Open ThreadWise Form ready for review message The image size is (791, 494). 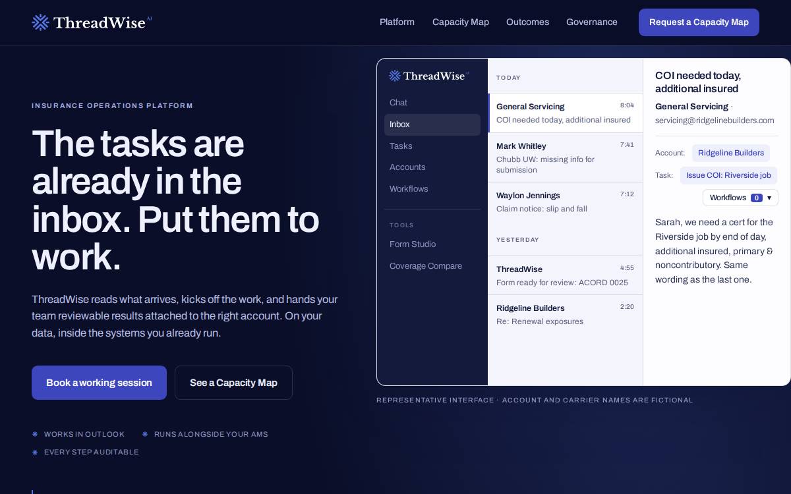(565, 275)
